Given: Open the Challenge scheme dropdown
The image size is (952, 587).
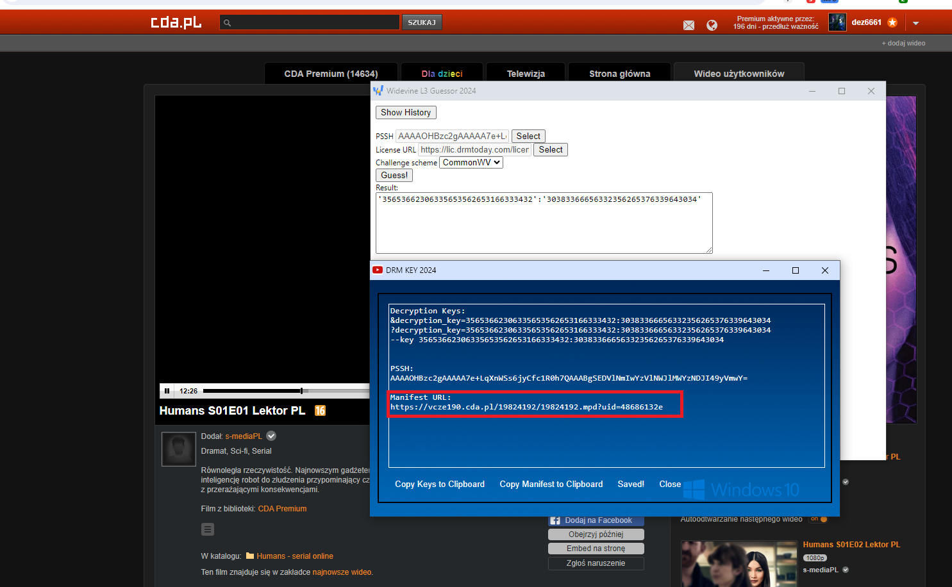Looking at the screenshot, I should click(x=471, y=163).
